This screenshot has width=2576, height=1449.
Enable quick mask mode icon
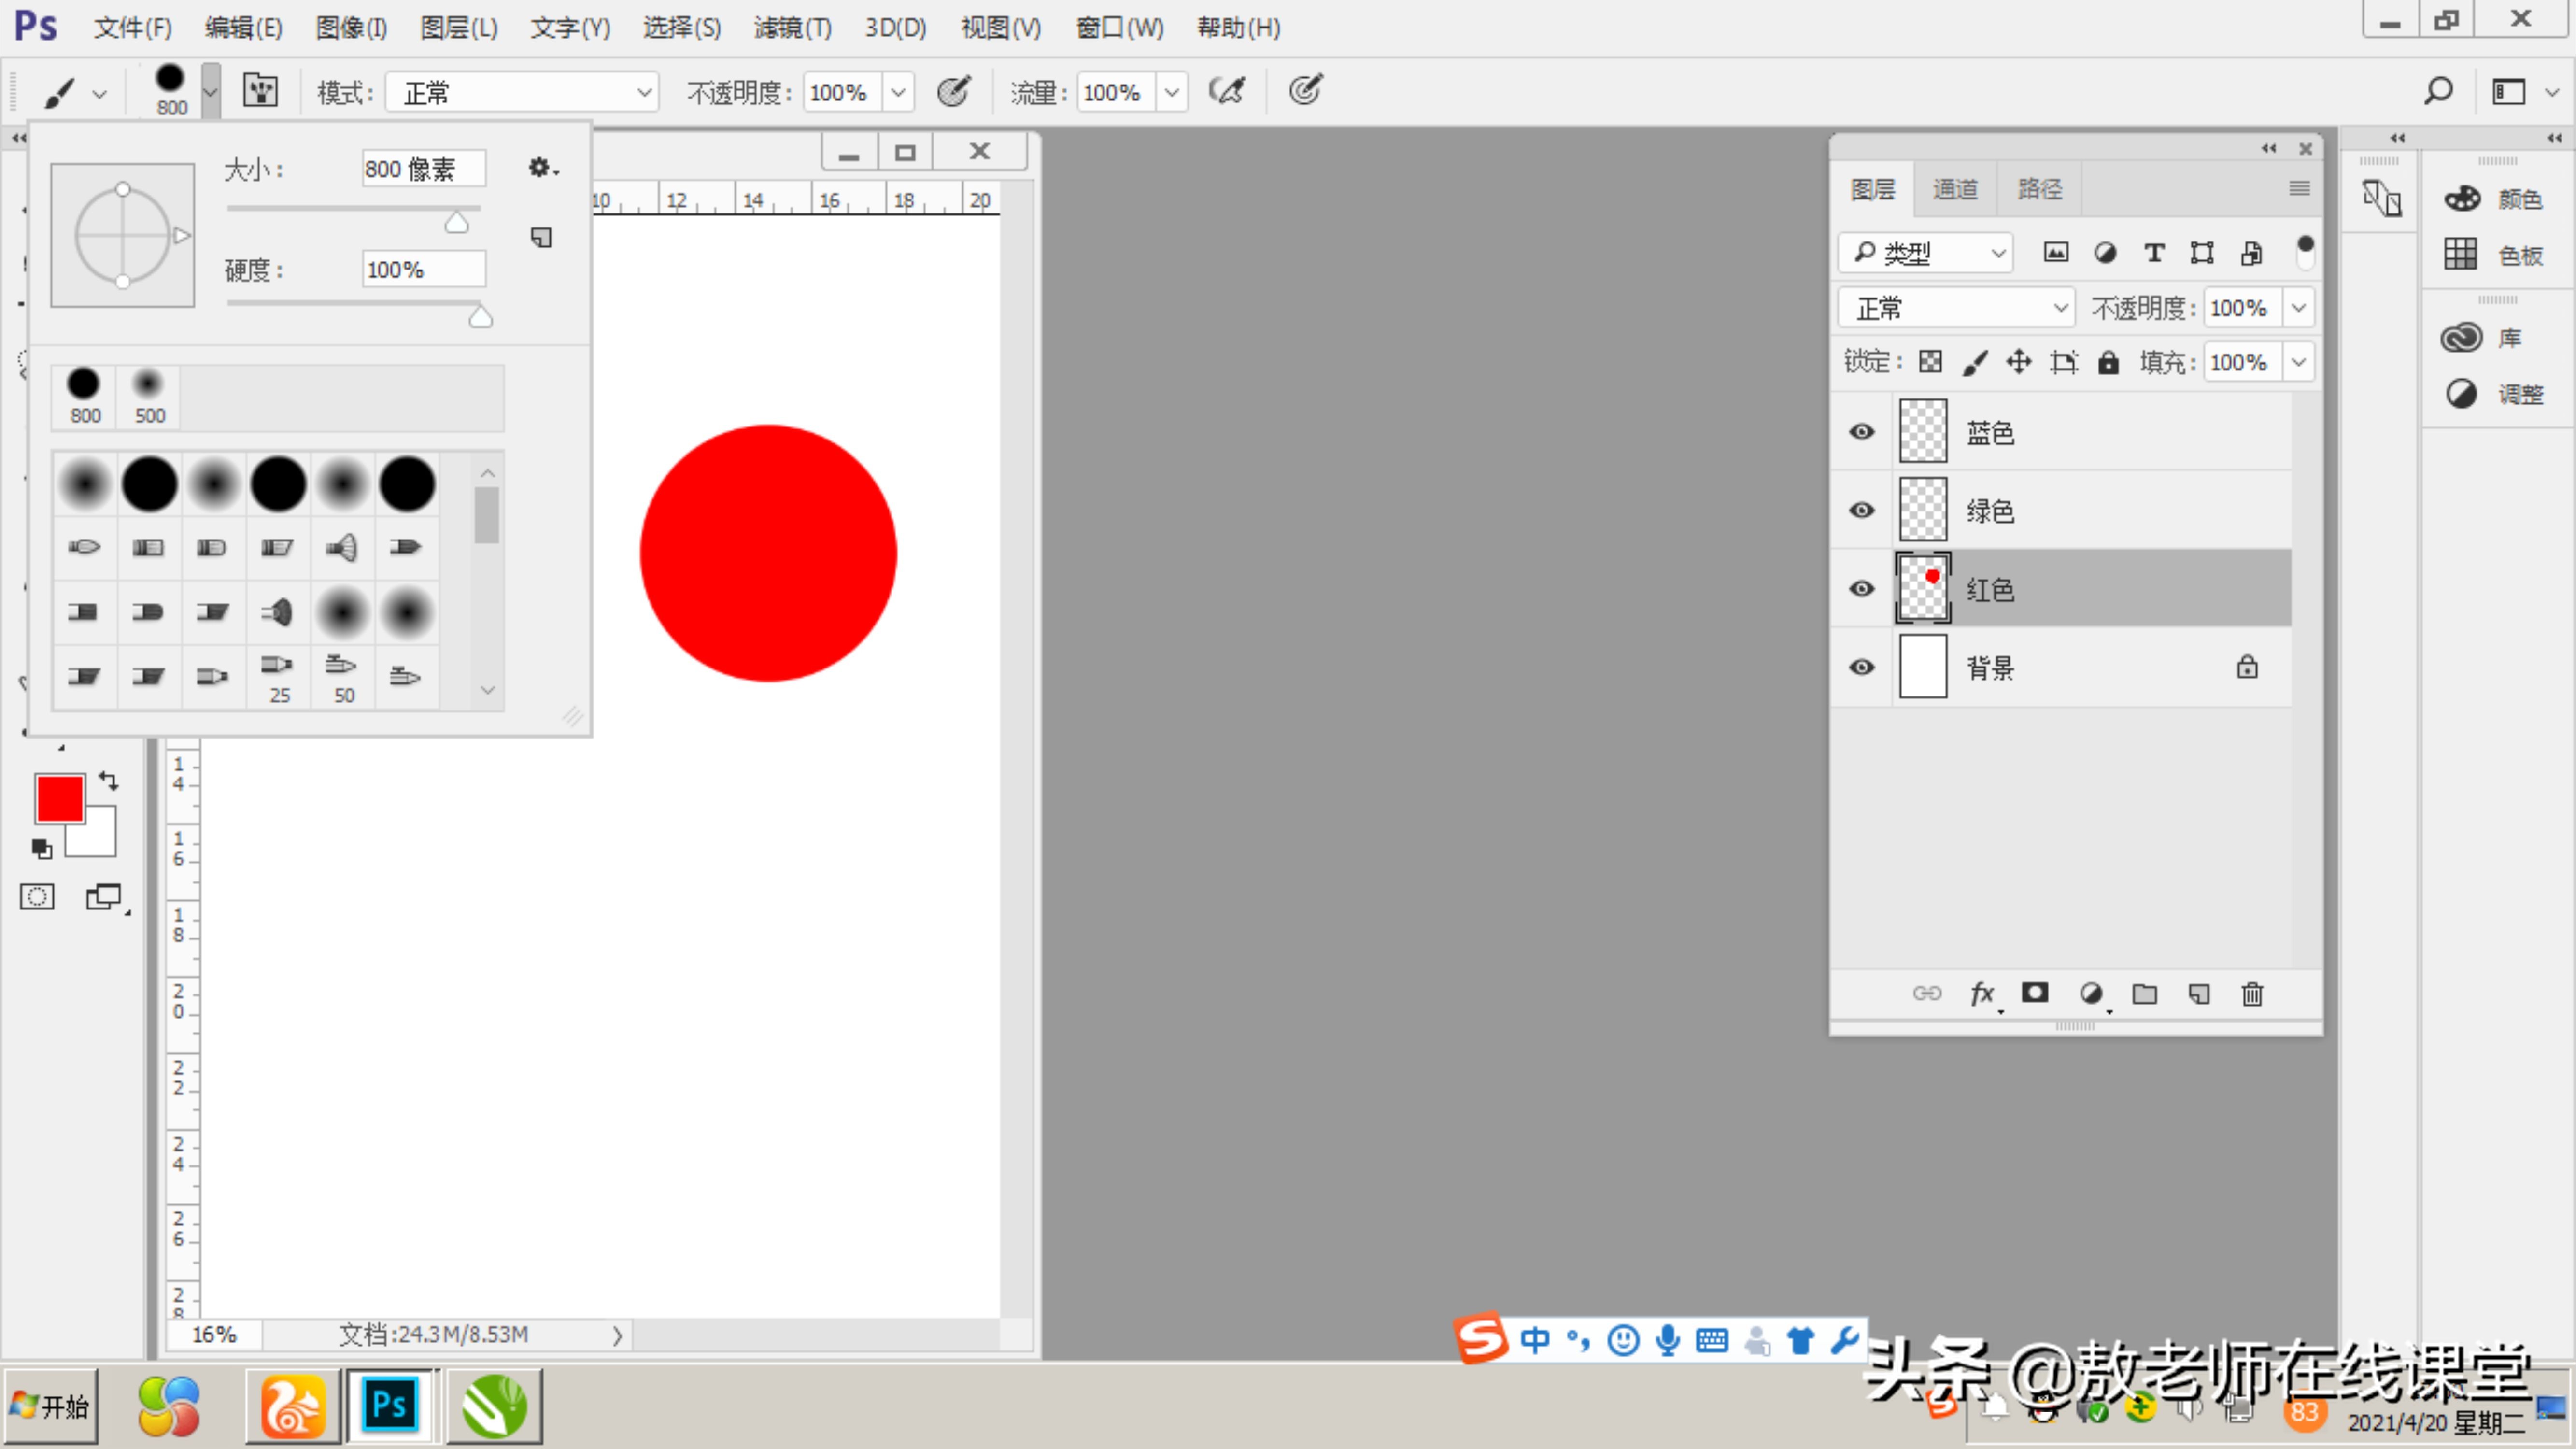[x=37, y=897]
